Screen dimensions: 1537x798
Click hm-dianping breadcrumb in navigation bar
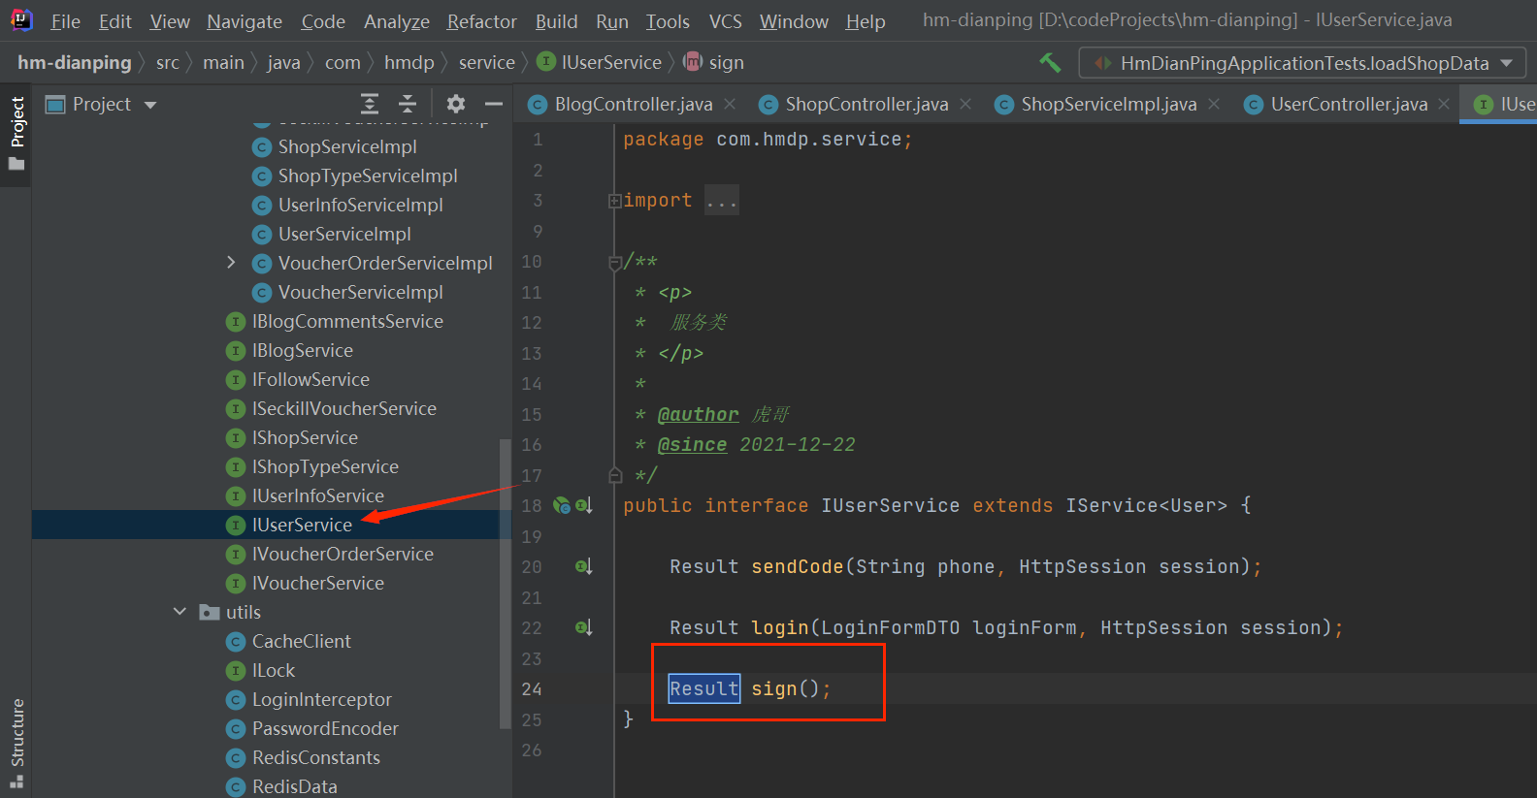coord(75,63)
